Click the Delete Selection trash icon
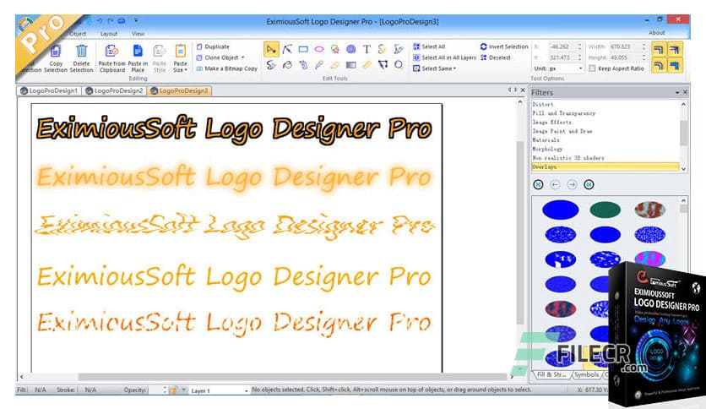The width and height of the screenshot is (706, 409). coord(82,51)
